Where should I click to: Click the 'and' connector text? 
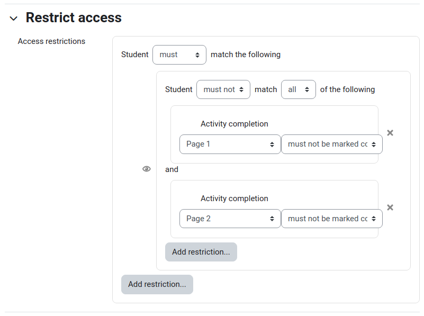tap(172, 169)
